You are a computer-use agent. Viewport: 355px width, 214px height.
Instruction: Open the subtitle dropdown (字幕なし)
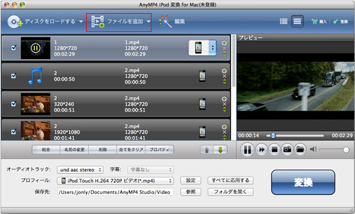point(150,170)
